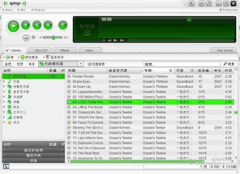
Task: Open the metadata view combo box arrow
Action: pyautogui.click(x=81, y=64)
